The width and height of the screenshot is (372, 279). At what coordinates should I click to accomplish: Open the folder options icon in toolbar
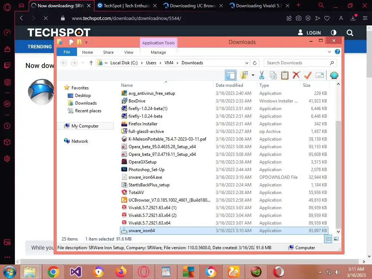click(x=244, y=76)
